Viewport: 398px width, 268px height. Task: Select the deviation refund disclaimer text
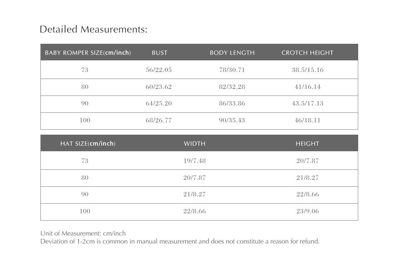click(180, 241)
